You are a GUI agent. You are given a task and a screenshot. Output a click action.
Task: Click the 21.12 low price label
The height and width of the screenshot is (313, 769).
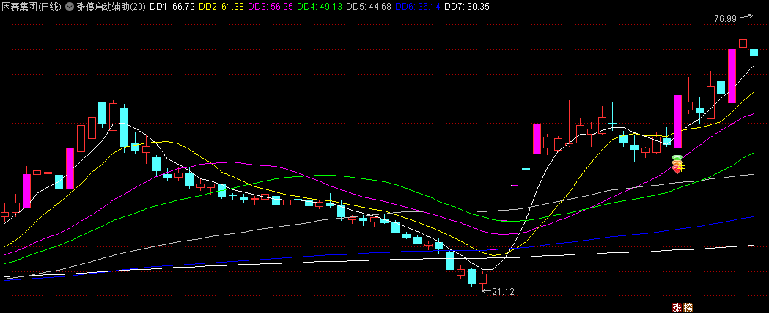[x=503, y=292]
